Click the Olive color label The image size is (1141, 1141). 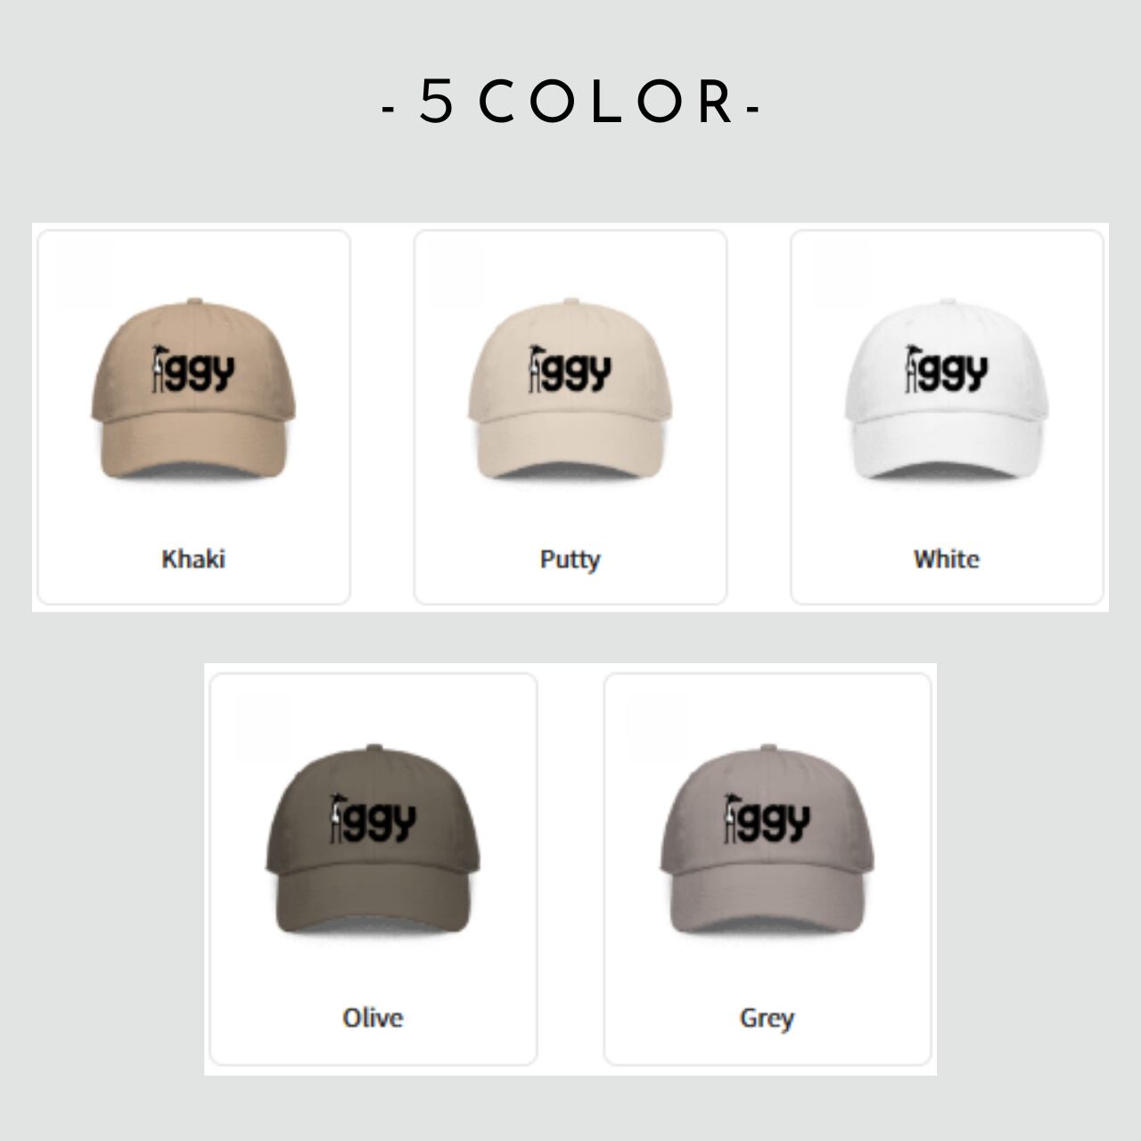pyautogui.click(x=373, y=1017)
